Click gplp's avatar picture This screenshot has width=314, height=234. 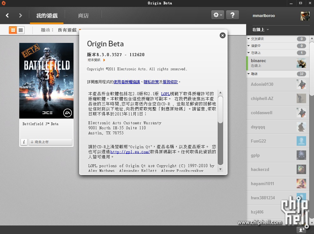click(301, 155)
